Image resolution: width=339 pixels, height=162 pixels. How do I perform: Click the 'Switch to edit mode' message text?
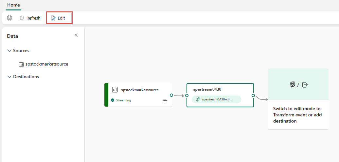297,115
